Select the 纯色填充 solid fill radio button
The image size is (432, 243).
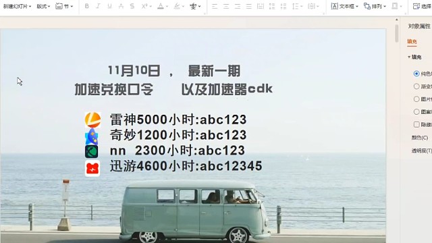pos(416,74)
